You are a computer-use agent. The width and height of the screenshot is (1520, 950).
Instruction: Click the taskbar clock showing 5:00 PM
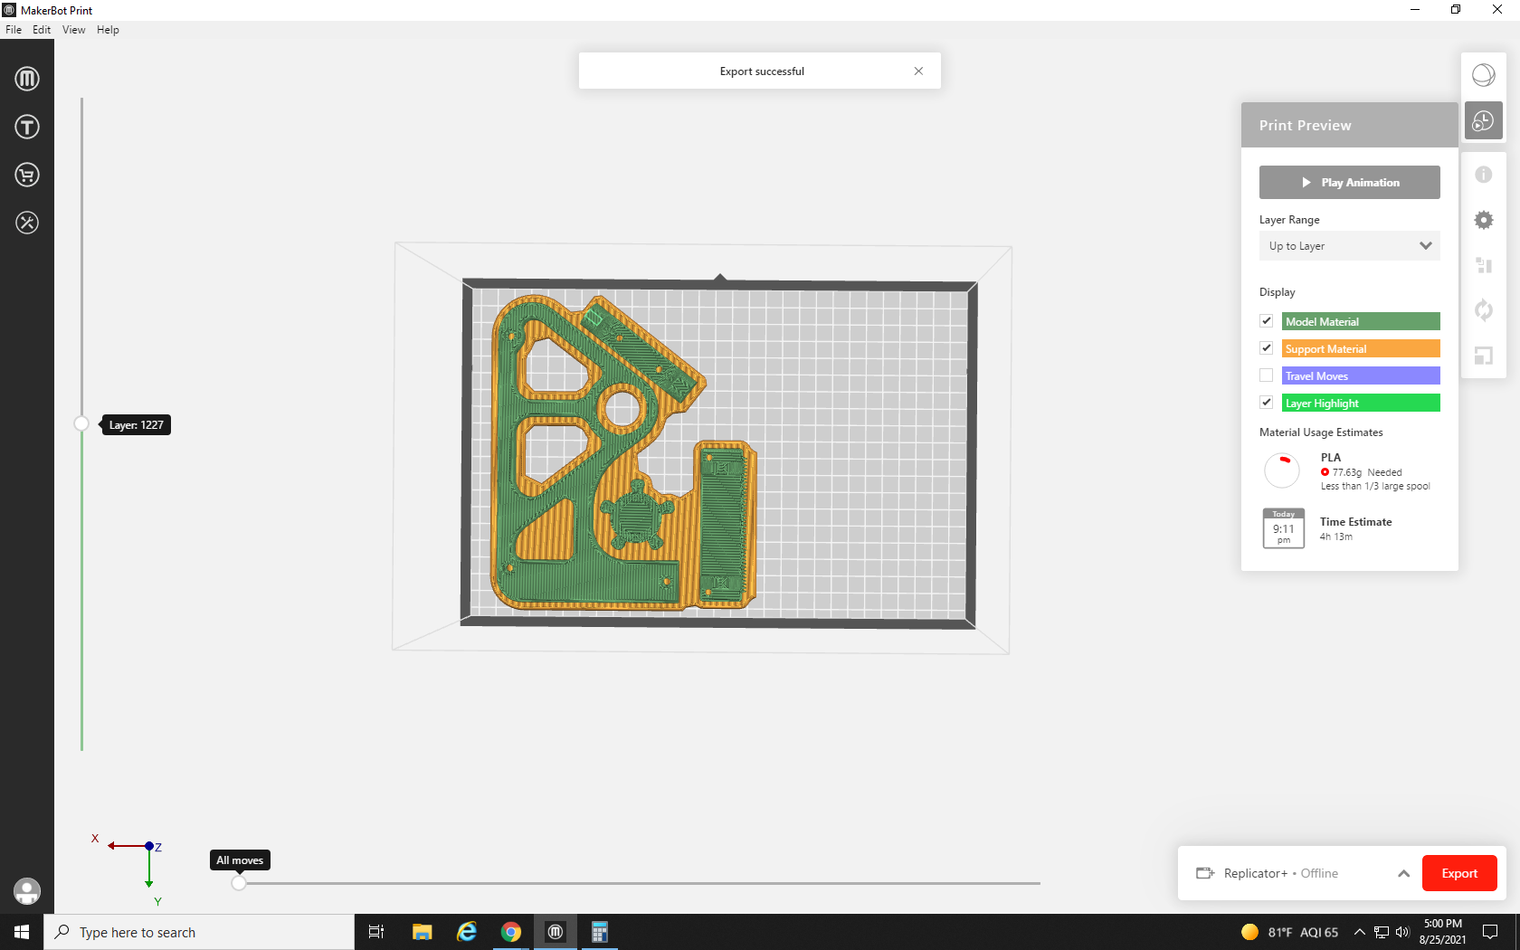click(1442, 932)
